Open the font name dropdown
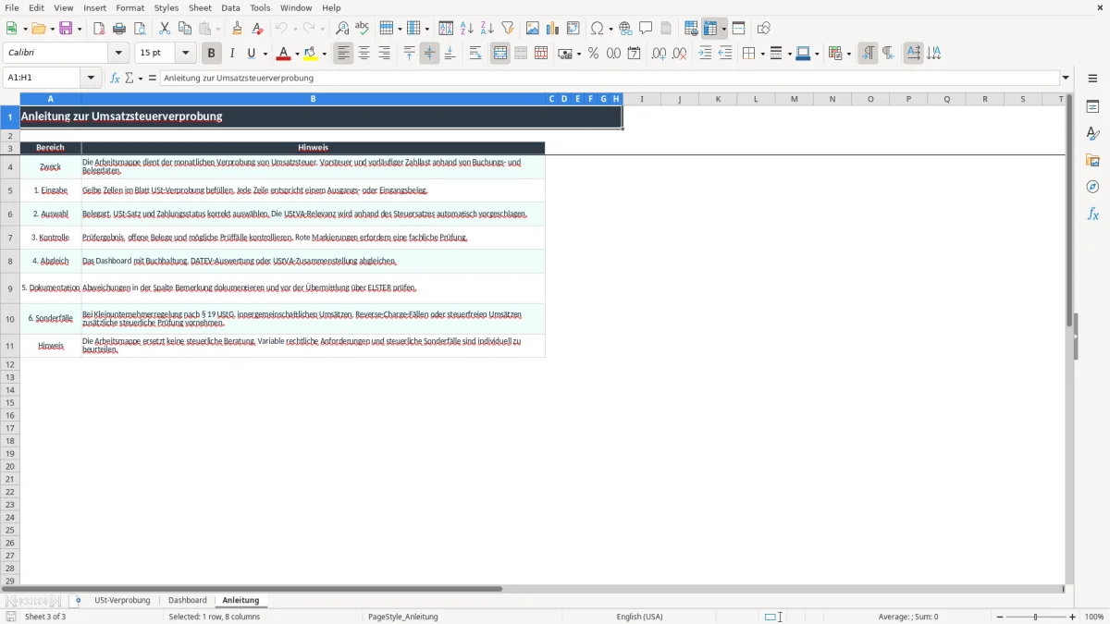Image resolution: width=1110 pixels, height=624 pixels. point(118,54)
